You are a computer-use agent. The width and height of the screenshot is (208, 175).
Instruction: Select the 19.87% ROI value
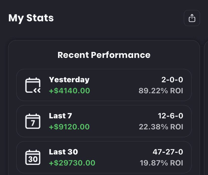(161, 163)
